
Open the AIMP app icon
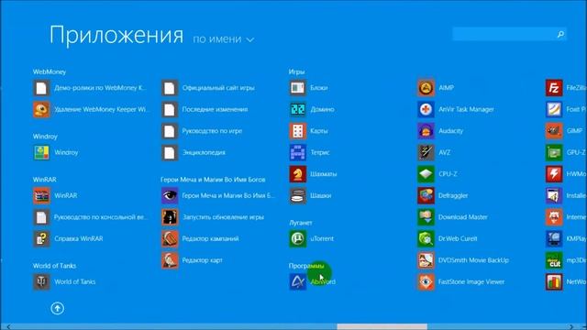tap(426, 88)
